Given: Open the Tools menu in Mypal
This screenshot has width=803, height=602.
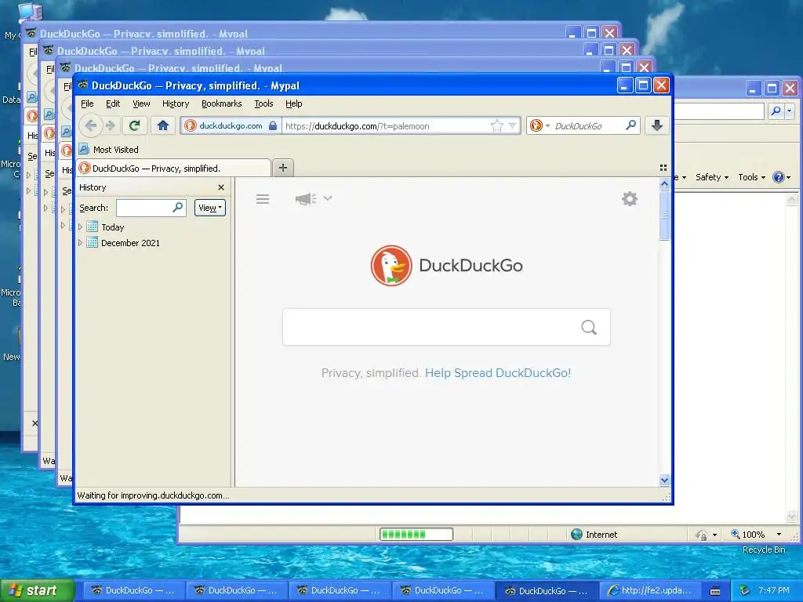Looking at the screenshot, I should 263,103.
